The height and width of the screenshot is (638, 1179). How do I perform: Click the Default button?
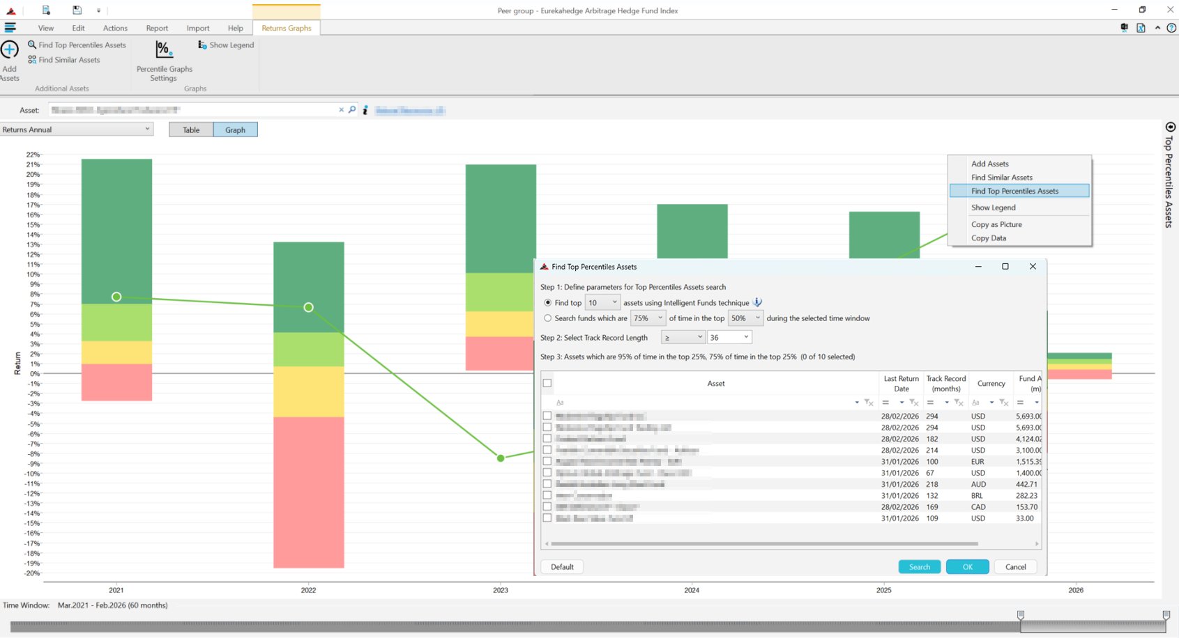click(x=562, y=567)
